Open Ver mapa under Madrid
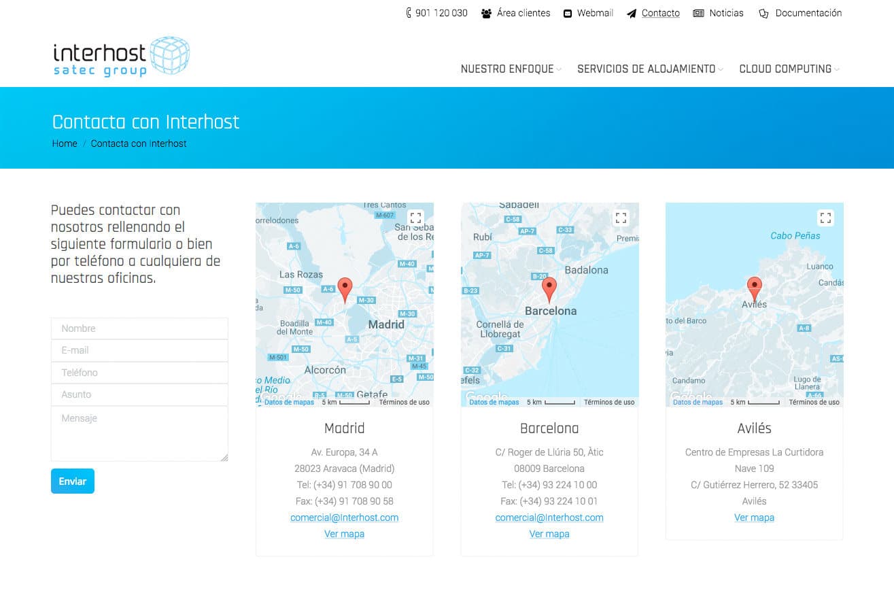 click(345, 534)
